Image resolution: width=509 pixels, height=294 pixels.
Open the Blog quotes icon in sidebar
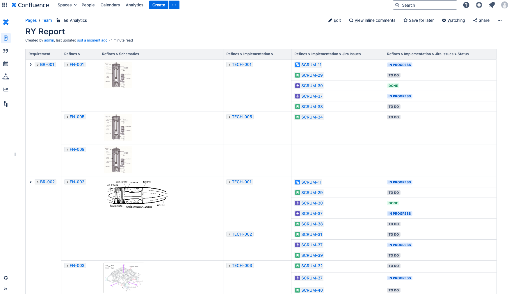click(6, 51)
